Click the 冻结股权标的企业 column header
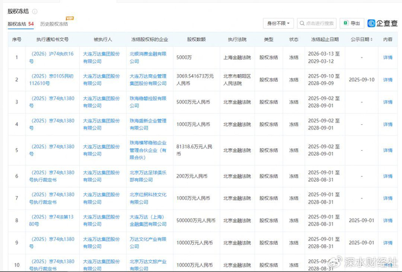 click(149, 39)
